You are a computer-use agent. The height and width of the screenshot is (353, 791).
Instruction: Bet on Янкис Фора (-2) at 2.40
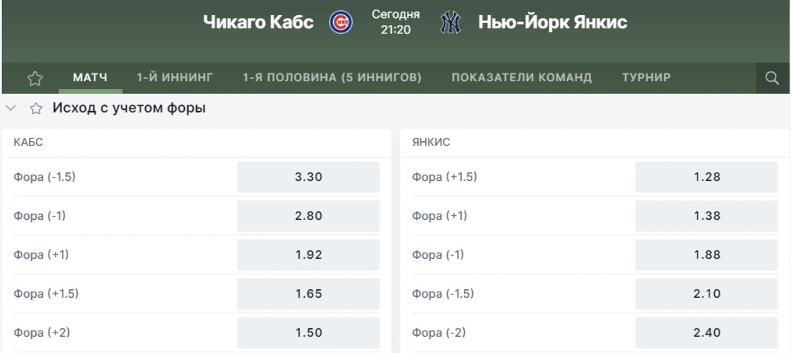coord(706,333)
